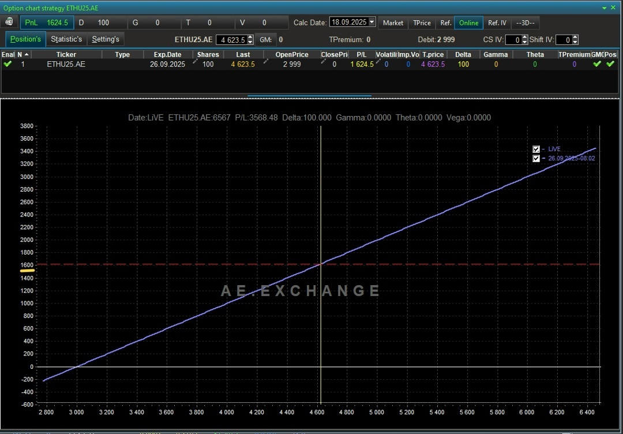Click the T.price value 4 623.5
Screen dimensions: 623x434
[x=433, y=65]
